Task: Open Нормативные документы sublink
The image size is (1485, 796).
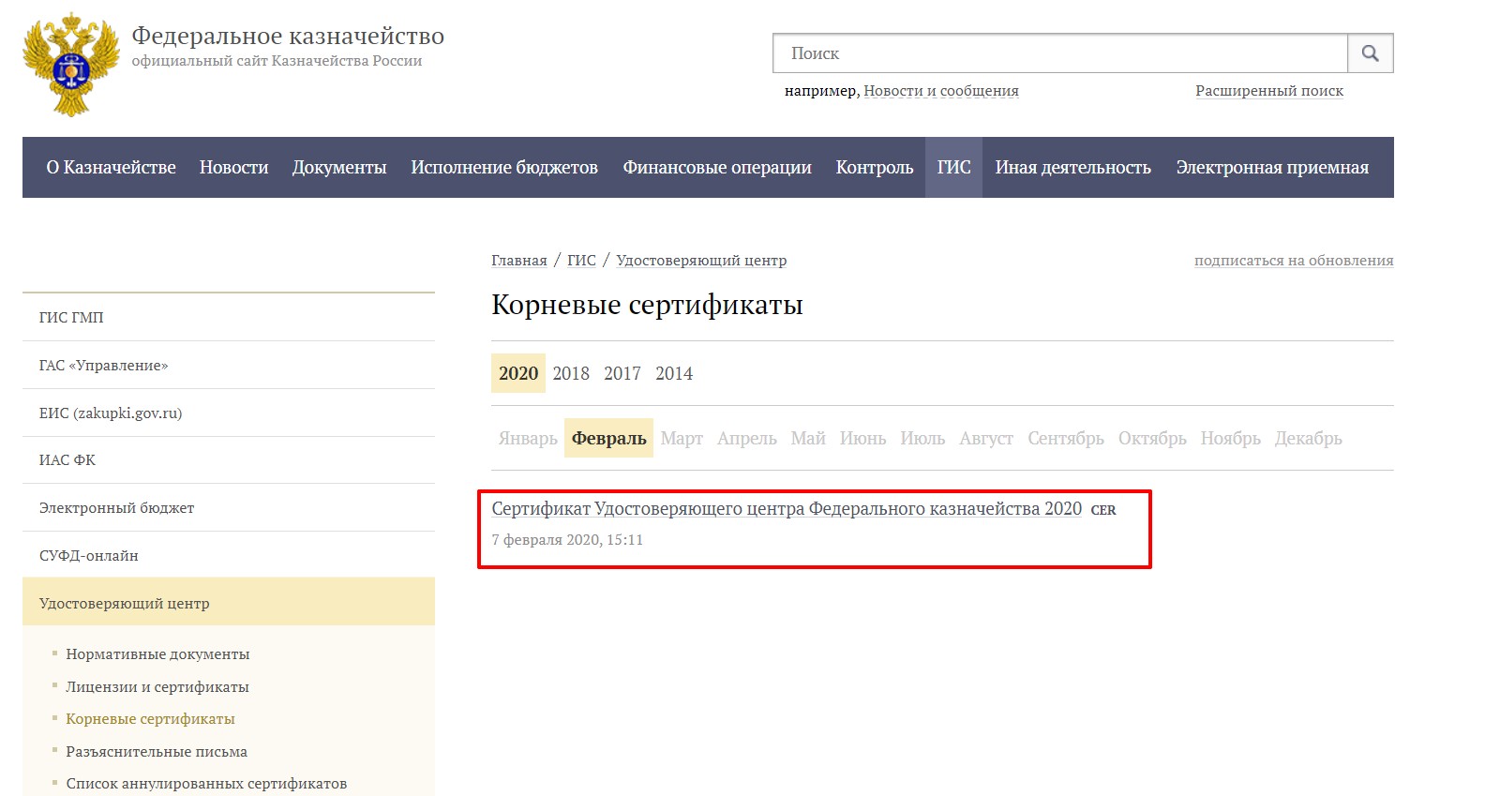Action: click(x=157, y=653)
